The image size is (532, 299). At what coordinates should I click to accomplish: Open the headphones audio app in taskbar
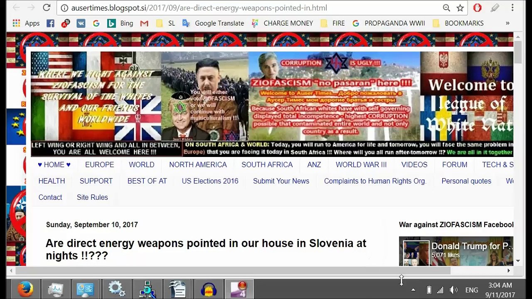tap(209, 289)
